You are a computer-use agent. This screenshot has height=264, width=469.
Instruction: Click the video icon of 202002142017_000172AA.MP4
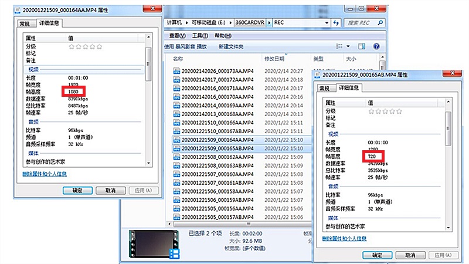click(x=176, y=80)
